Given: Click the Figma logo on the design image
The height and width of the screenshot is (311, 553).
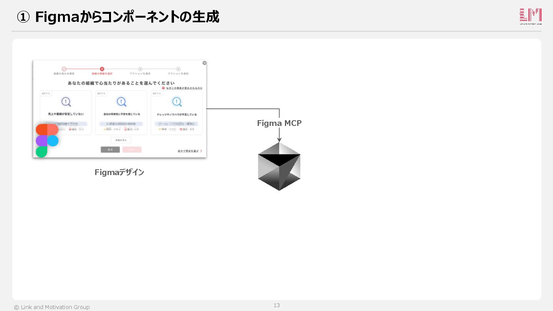Looking at the screenshot, I should point(47,141).
